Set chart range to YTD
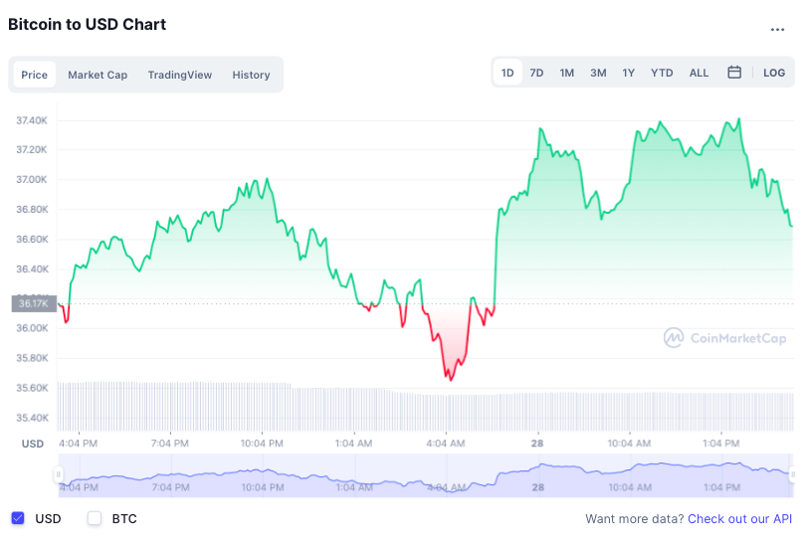 click(662, 73)
